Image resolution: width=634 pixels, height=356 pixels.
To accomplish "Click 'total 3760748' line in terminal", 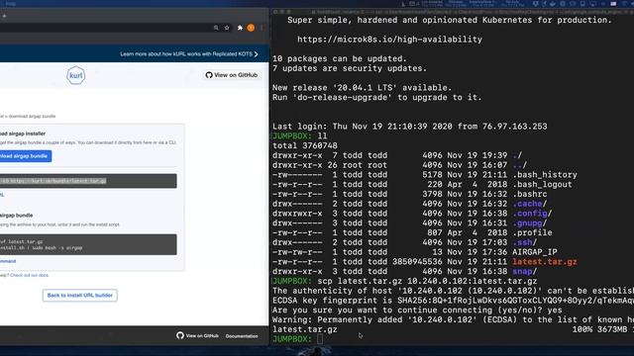I will (305, 145).
